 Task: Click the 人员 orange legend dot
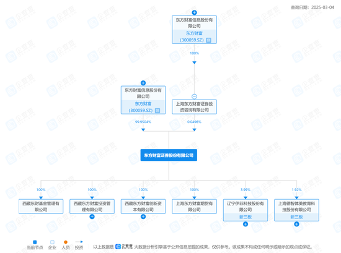66,242
